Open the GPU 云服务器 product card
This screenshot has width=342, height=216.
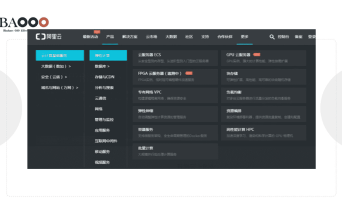(263, 58)
